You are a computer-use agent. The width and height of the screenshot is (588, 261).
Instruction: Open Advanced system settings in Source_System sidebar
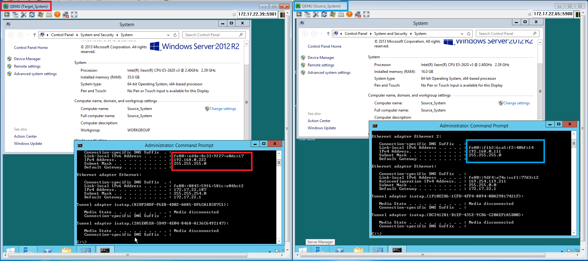tap(329, 73)
